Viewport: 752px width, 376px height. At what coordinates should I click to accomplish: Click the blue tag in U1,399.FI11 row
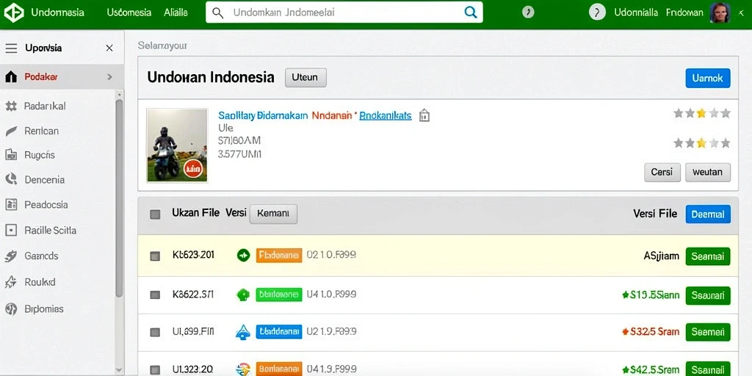pos(279,331)
